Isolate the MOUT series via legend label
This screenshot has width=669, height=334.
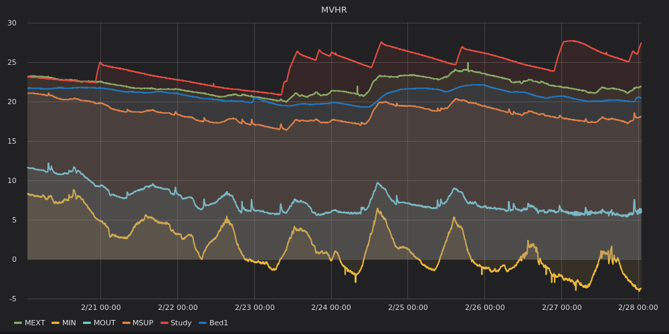(104, 323)
